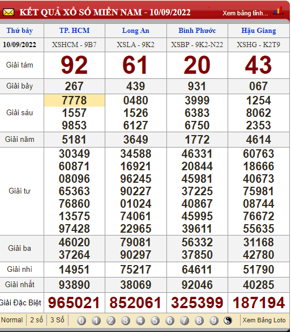Click Long An giải tám number 61

pos(135,65)
